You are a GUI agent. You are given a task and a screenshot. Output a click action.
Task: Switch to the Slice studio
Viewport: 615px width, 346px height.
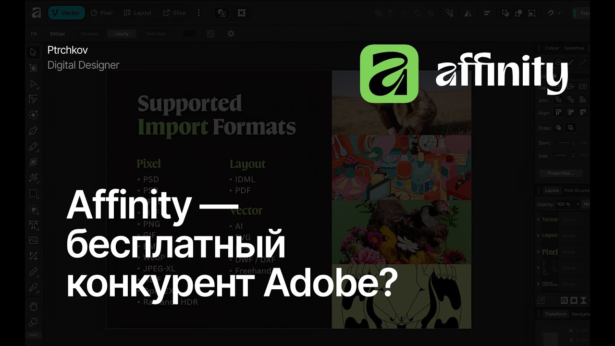point(174,13)
